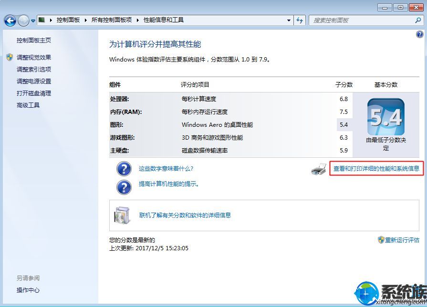
Task: Select the 主硬盘 component label
Action: tap(120, 151)
